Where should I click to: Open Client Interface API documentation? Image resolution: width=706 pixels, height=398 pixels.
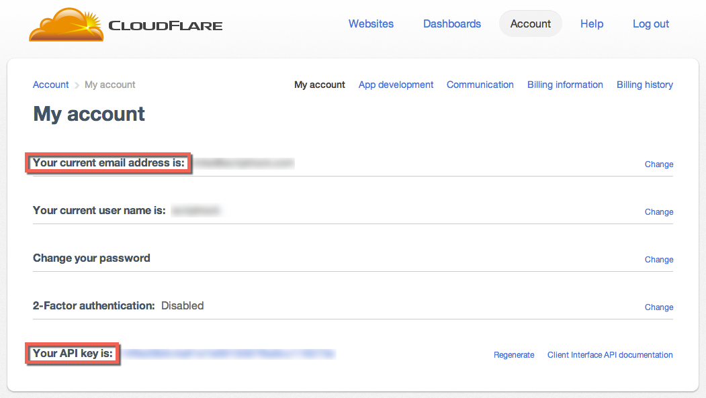(x=610, y=355)
